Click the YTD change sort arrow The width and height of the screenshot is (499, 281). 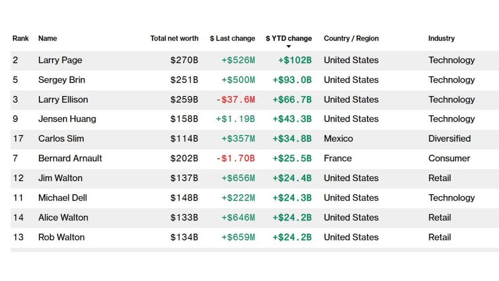tap(288, 47)
